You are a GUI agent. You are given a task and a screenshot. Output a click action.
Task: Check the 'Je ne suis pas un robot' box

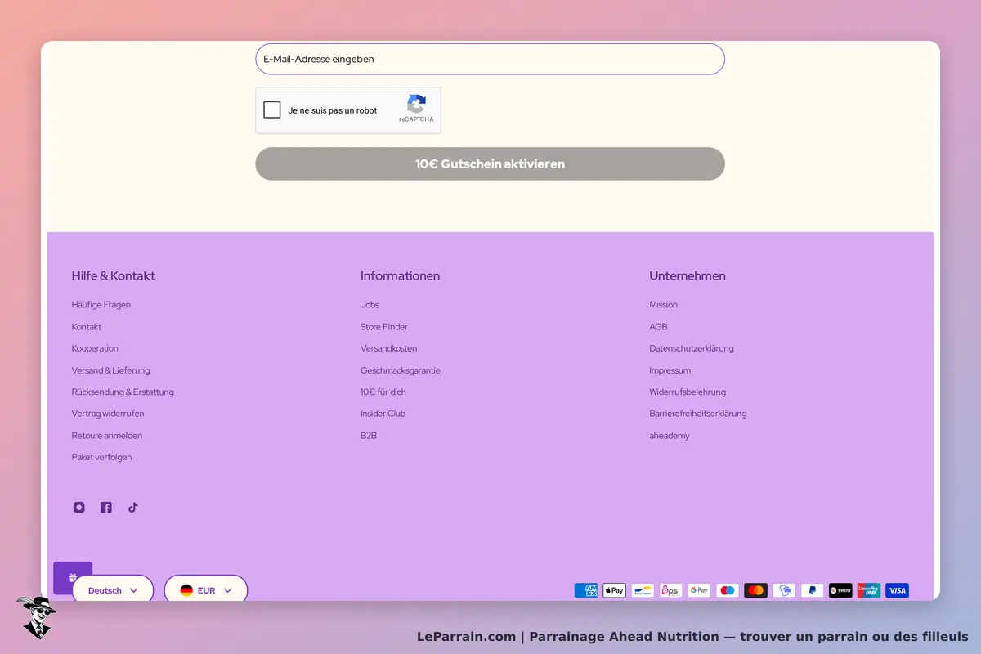click(x=272, y=110)
